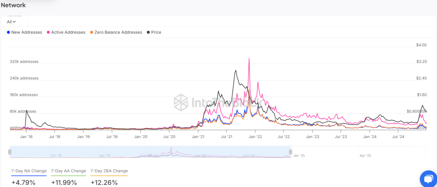Click the dark Price legend dot
The width and height of the screenshot is (437, 187).
click(148, 32)
